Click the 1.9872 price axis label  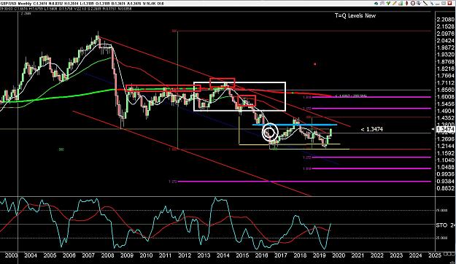(445, 47)
